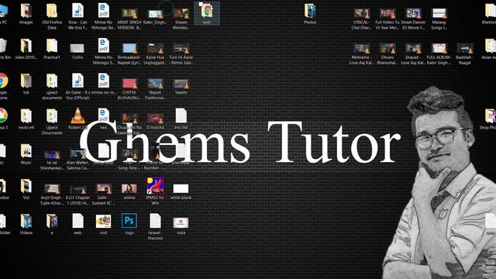Launch the IPMSG for Win shortcut
Screen dimensions: 496x279
coord(155,186)
